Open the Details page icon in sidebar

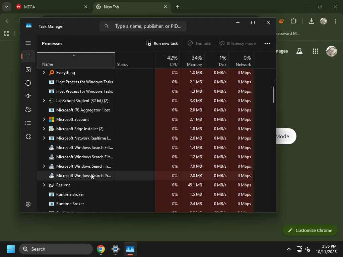click(28, 123)
